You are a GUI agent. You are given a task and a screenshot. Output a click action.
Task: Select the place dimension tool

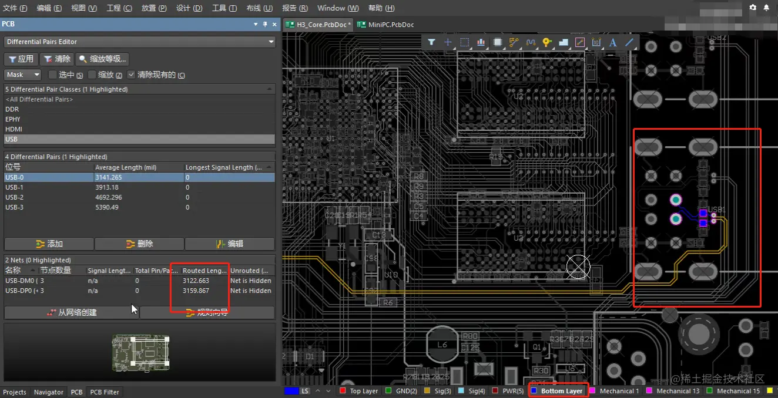[x=596, y=42]
